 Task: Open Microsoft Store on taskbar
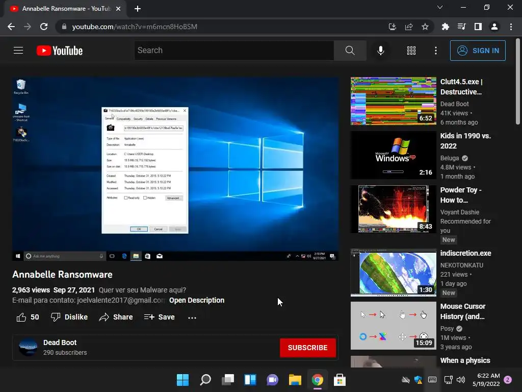tap(340, 380)
